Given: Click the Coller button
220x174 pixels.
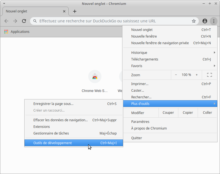Looking at the screenshot, I should (207, 113).
